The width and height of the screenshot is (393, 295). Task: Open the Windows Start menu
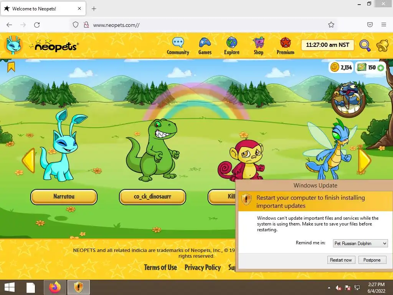[x=10, y=287]
